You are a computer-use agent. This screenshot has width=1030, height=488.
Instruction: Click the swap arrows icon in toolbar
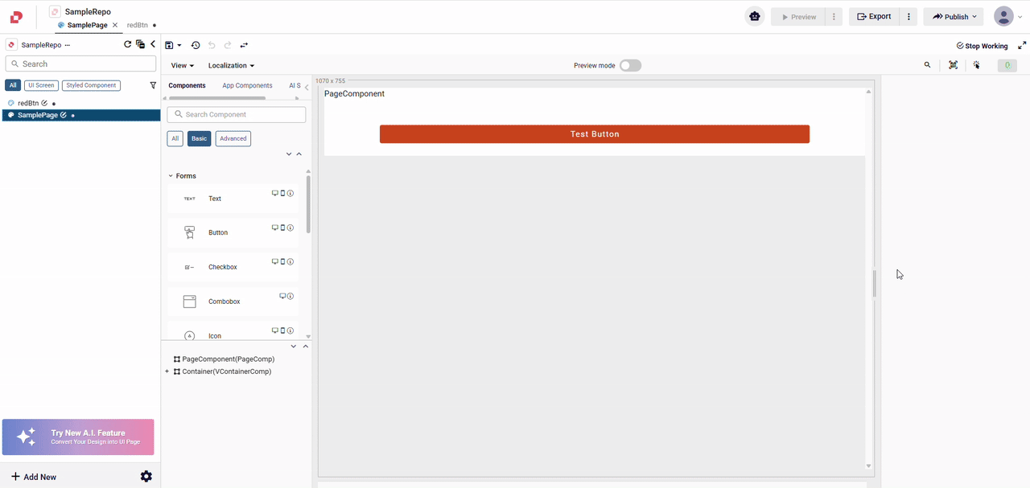(x=244, y=46)
